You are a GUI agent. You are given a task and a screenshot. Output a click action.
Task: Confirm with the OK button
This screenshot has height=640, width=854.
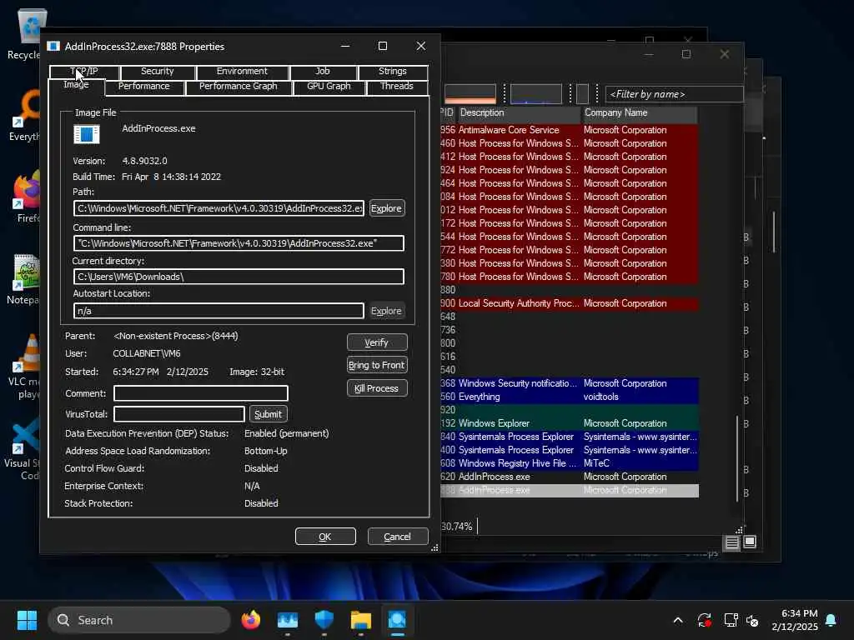pyautogui.click(x=325, y=537)
